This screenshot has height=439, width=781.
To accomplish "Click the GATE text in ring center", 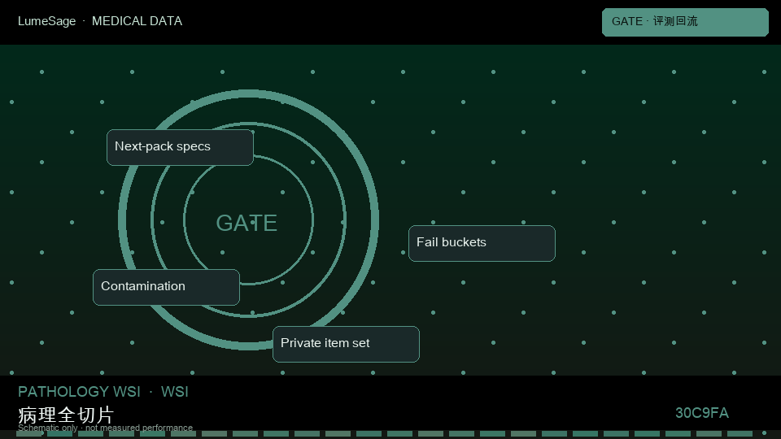I will click(x=247, y=223).
